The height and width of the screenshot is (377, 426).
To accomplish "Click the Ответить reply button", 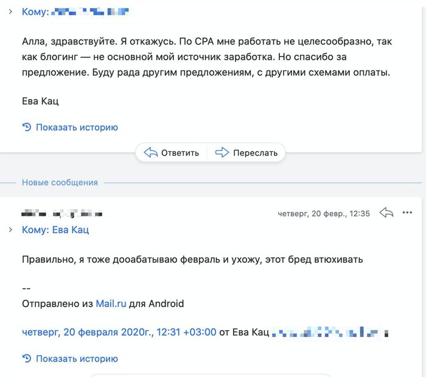I will 172,153.
